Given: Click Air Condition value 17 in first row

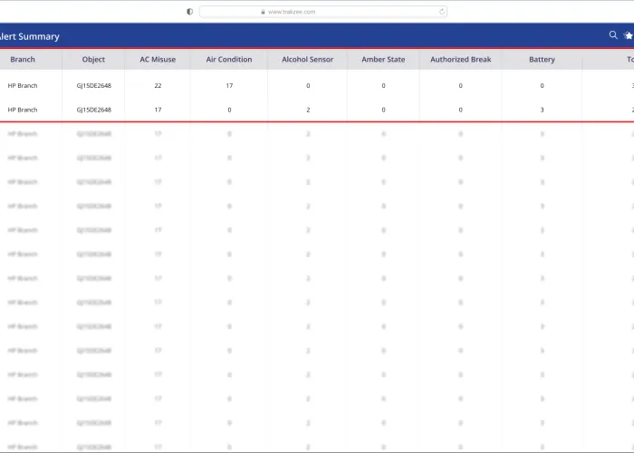Looking at the screenshot, I should [229, 85].
